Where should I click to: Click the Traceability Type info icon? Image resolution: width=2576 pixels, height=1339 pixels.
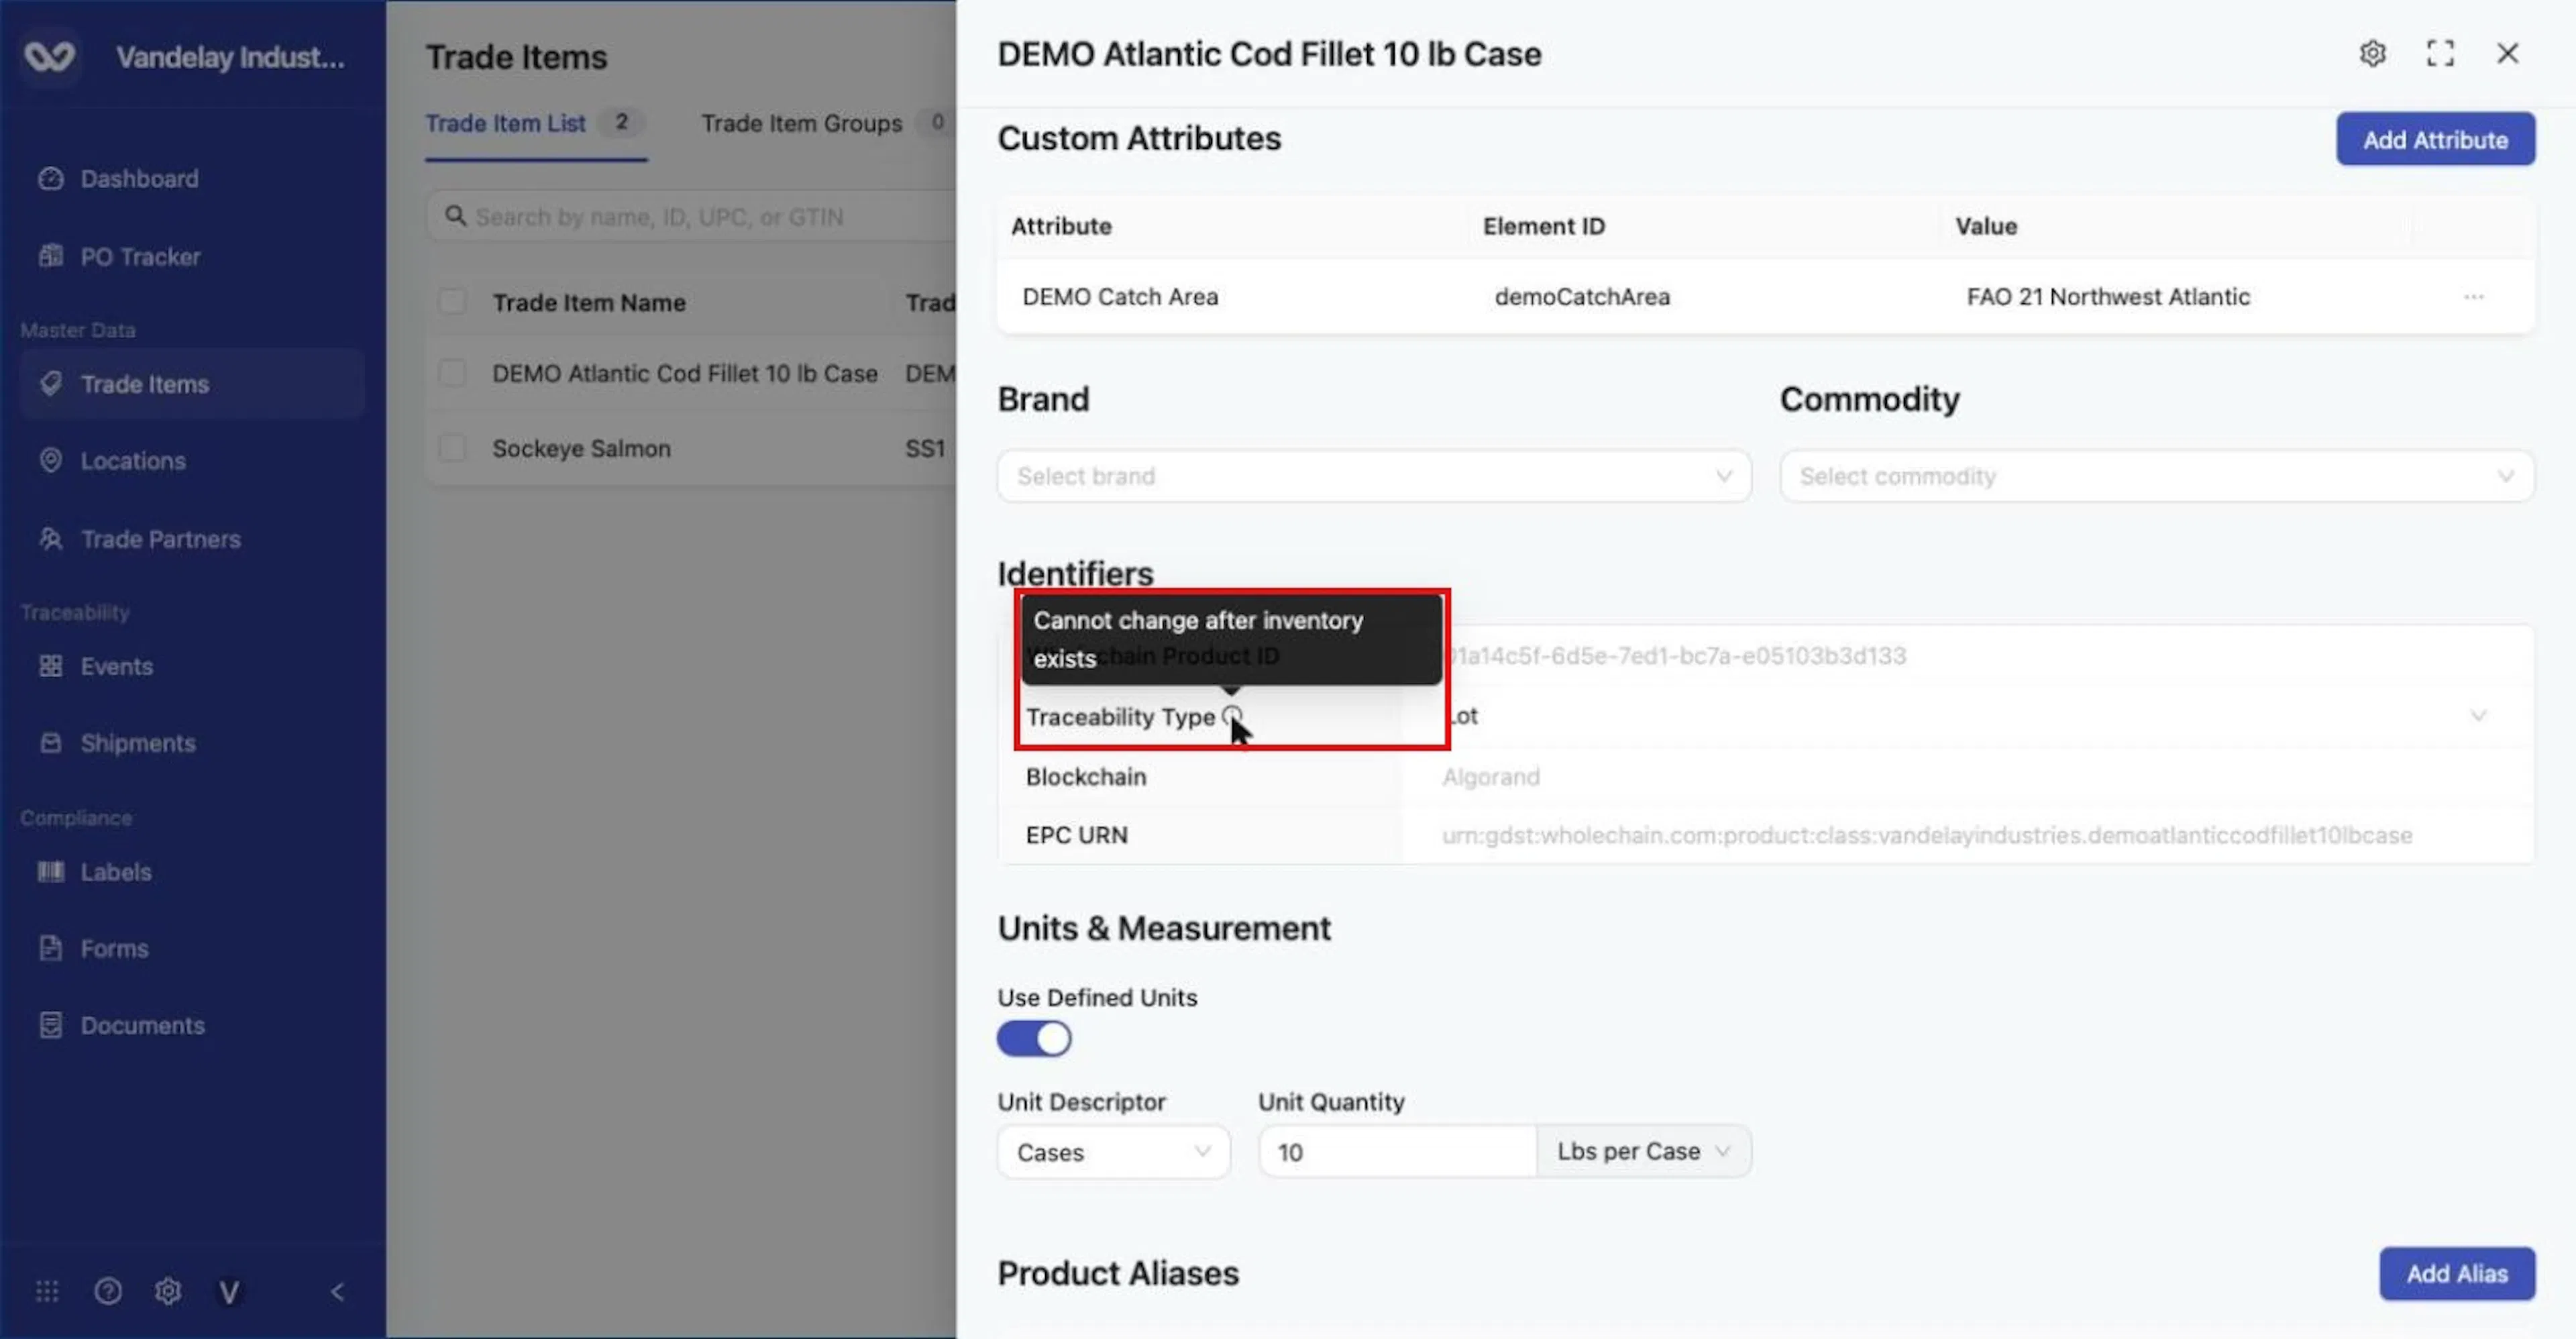pos(1232,716)
